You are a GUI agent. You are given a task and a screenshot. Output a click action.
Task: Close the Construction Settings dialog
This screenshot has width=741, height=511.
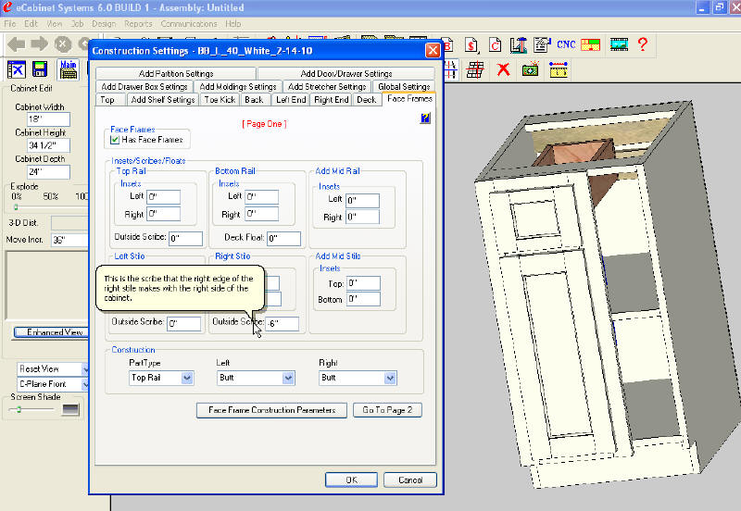(x=433, y=51)
